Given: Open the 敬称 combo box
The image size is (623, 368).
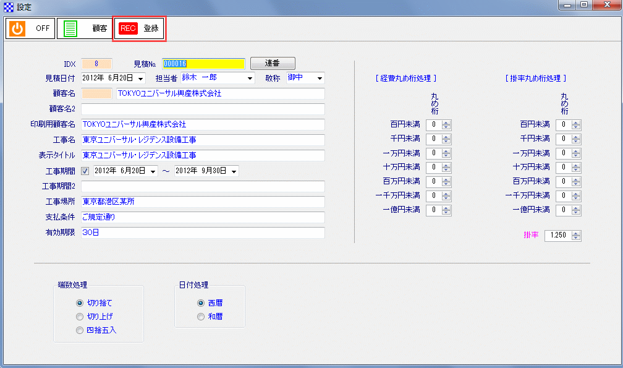Looking at the screenshot, I should point(319,79).
